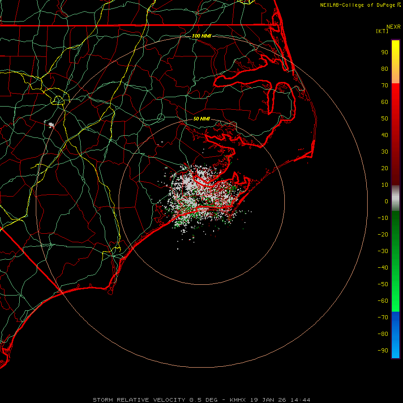Viewport: 403px width, 403px height.
Task: Click the KT units label above color scale
Action: (x=382, y=31)
